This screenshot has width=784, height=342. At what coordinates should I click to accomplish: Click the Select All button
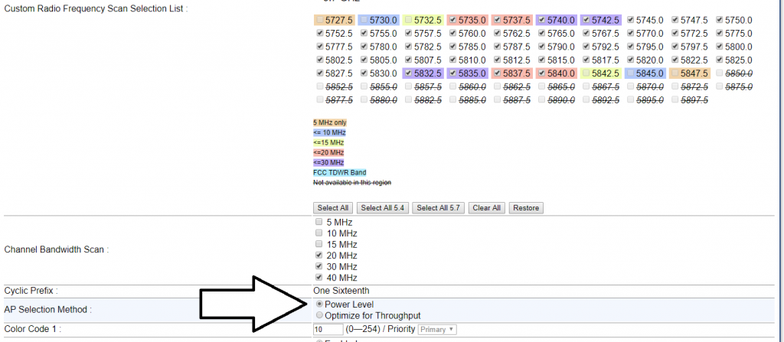(x=333, y=208)
